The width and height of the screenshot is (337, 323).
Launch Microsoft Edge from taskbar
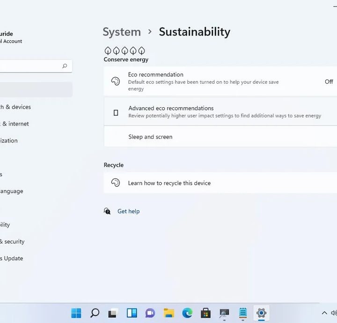pyautogui.click(x=187, y=313)
